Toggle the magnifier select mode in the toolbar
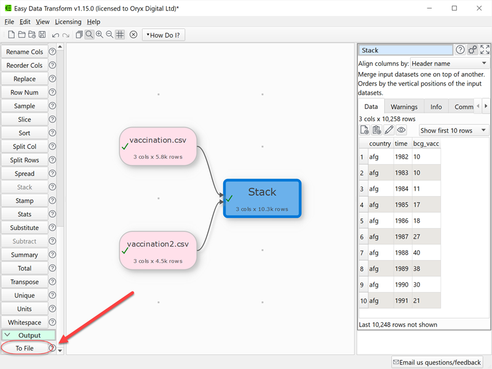This screenshot has height=369, width=492. [x=89, y=34]
